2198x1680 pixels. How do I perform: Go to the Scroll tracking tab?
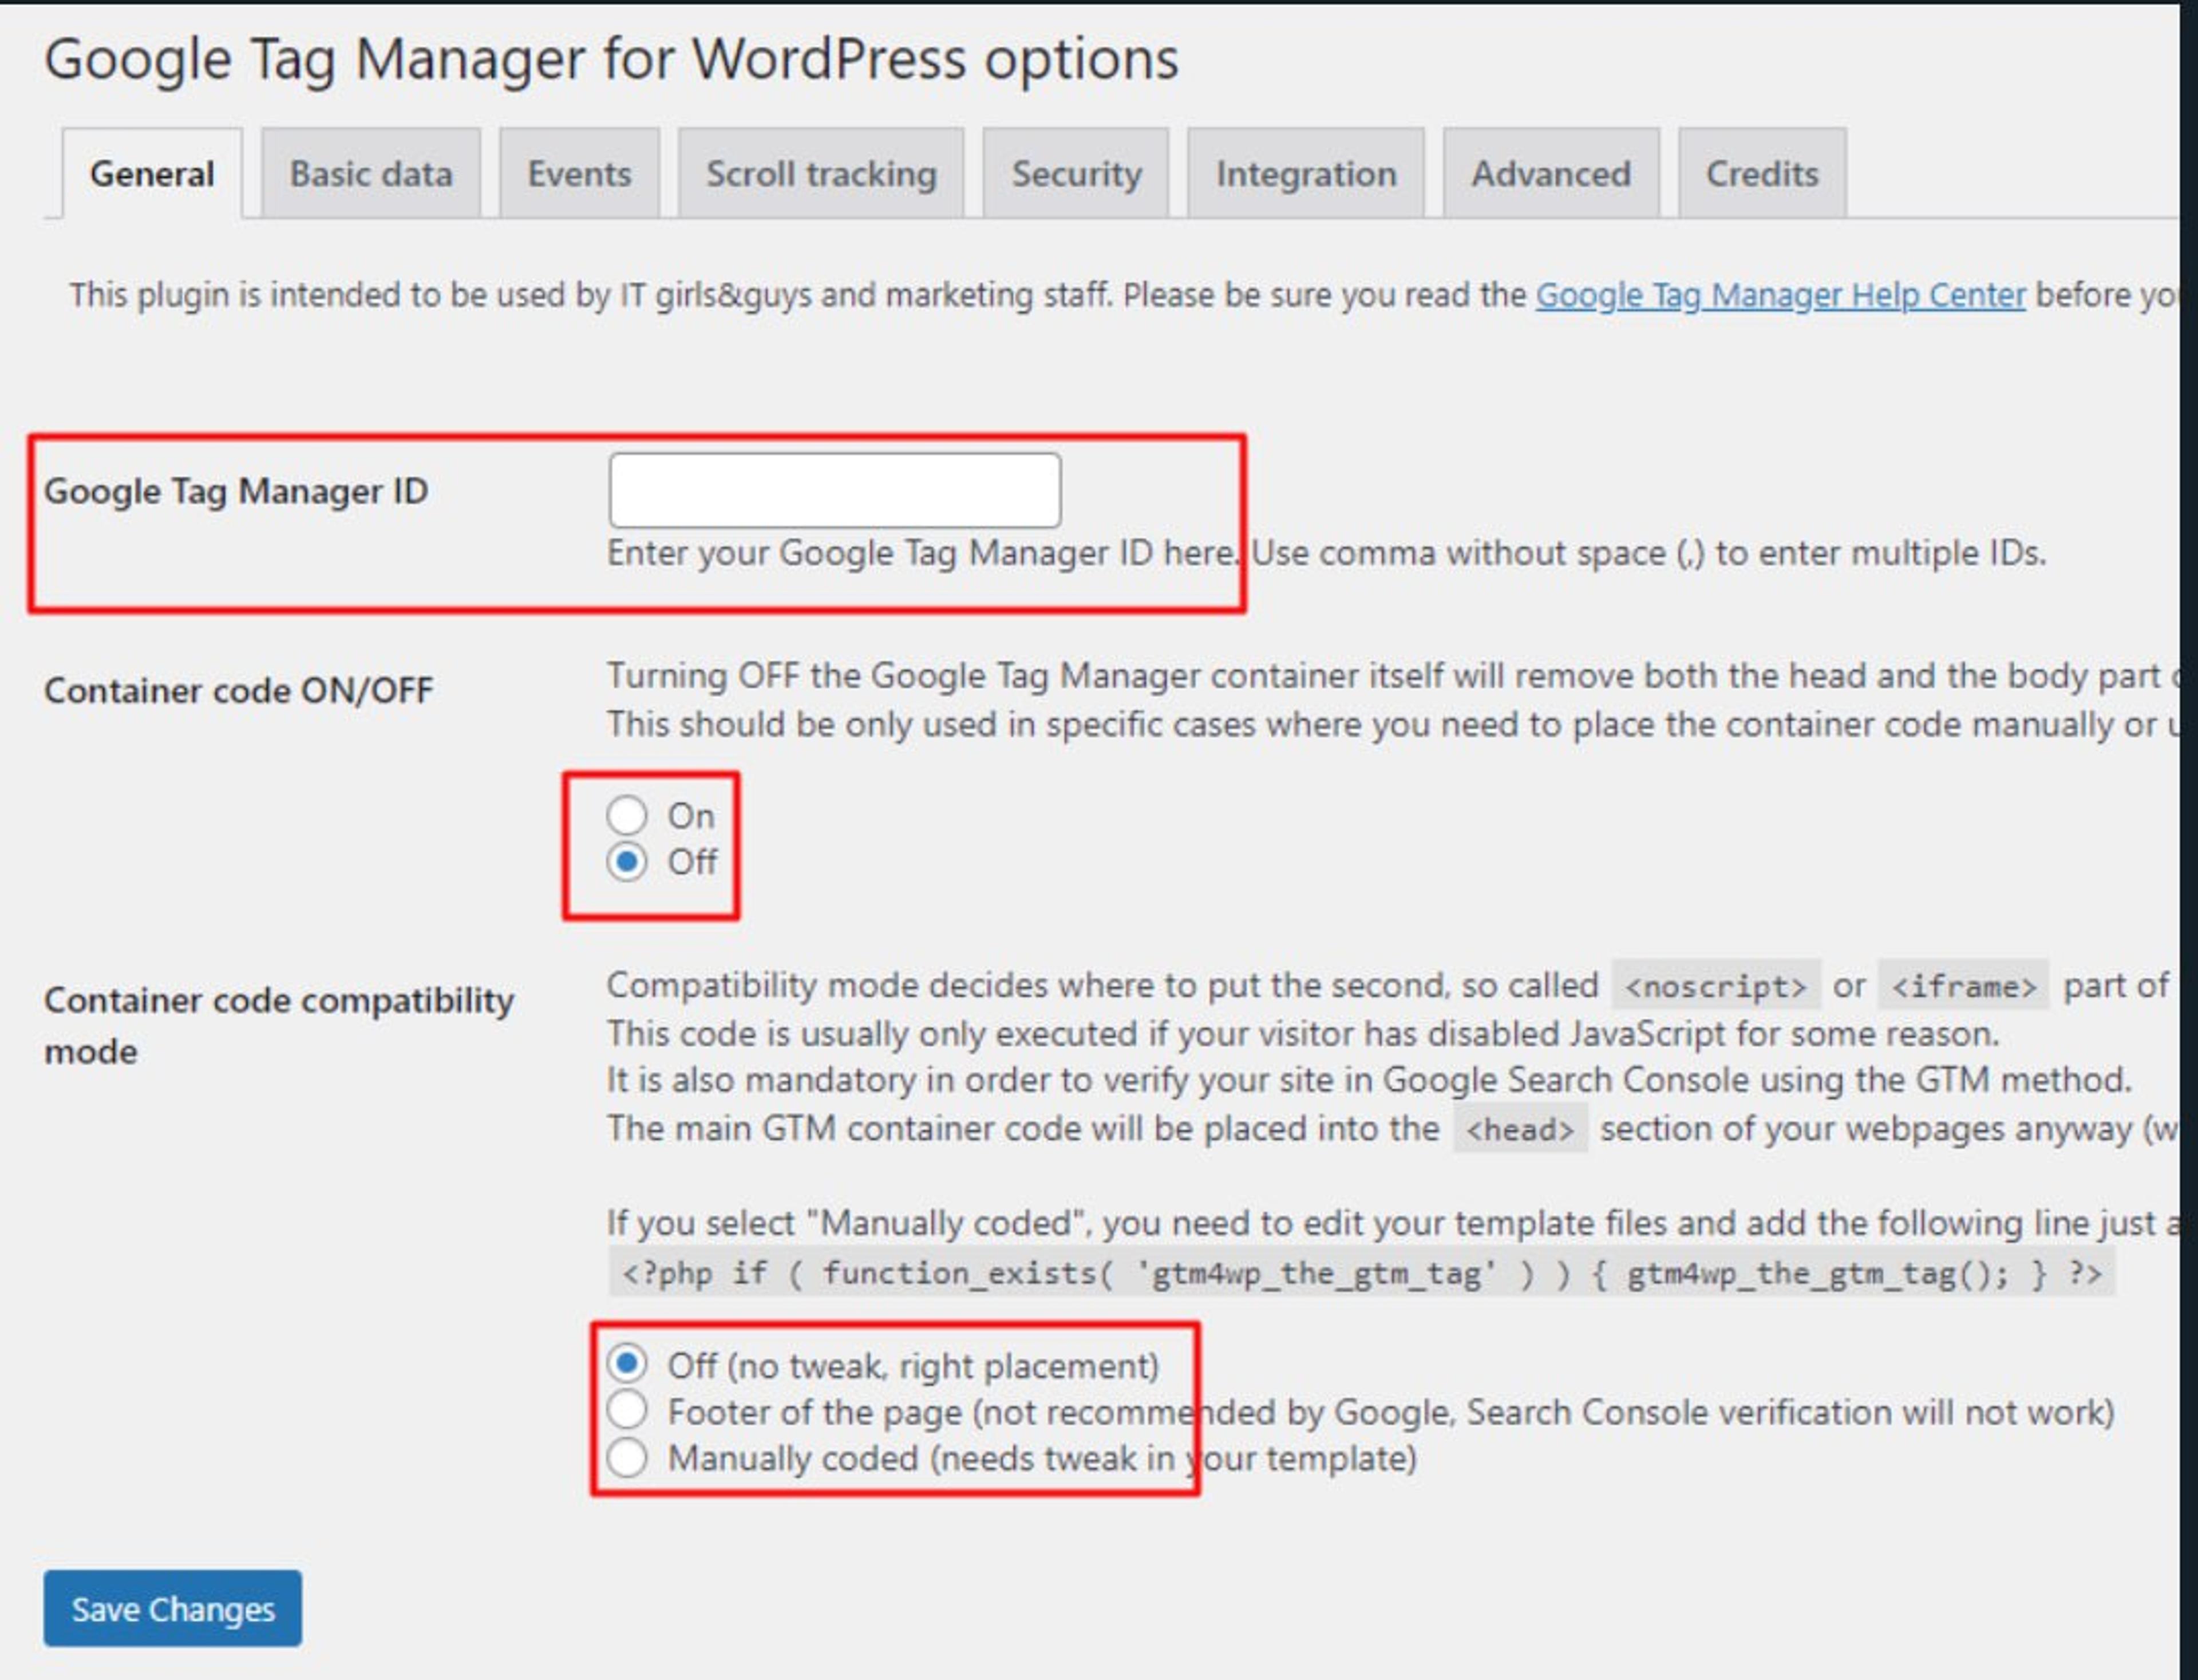coord(821,173)
